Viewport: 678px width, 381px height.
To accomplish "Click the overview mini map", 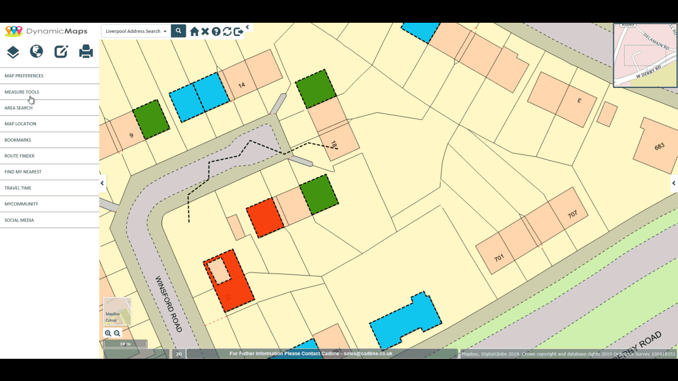I will pos(645,55).
